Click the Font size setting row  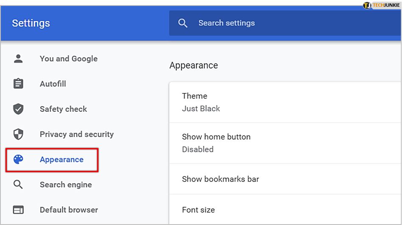tap(284, 210)
